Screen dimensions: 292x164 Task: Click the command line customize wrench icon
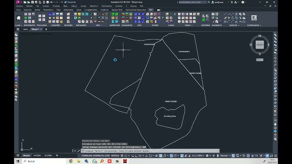79,151
